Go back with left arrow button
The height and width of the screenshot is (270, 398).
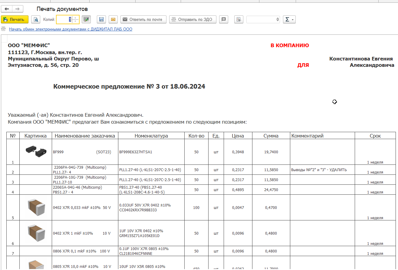click(7, 9)
